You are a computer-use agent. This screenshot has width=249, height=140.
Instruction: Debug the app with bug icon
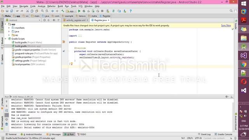[x=84, y=11]
